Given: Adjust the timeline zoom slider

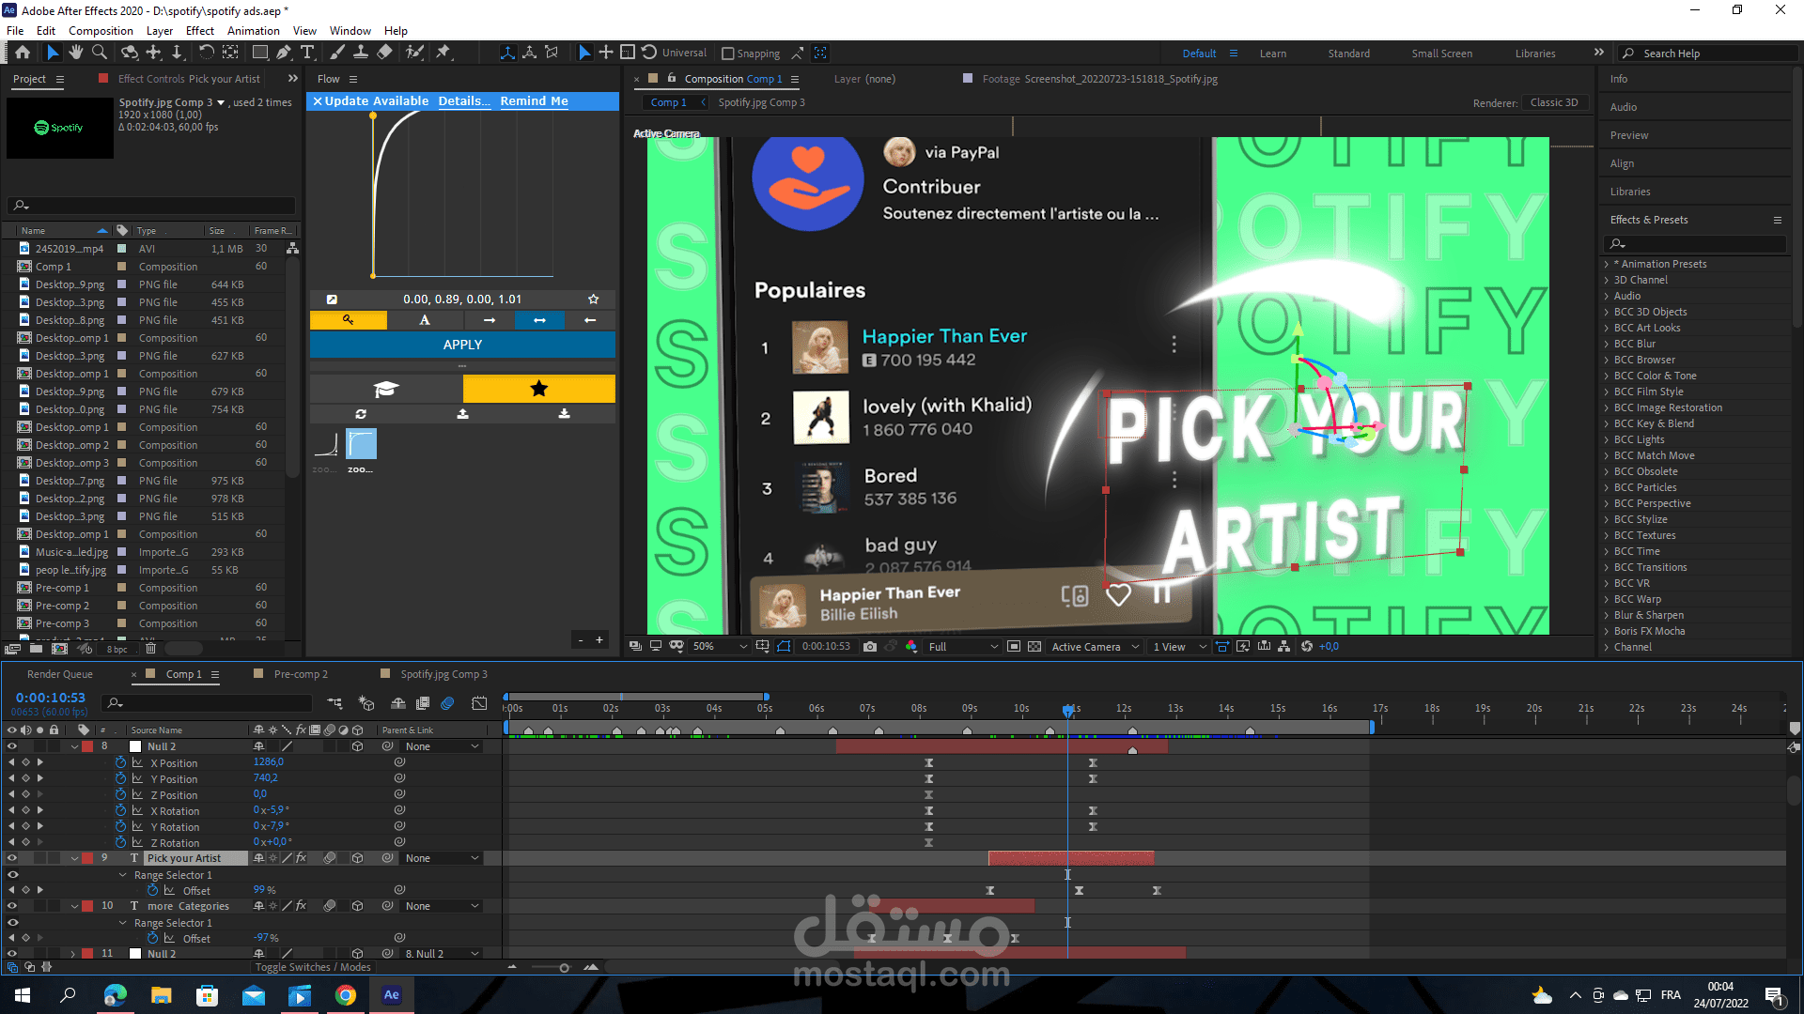Looking at the screenshot, I should [564, 967].
